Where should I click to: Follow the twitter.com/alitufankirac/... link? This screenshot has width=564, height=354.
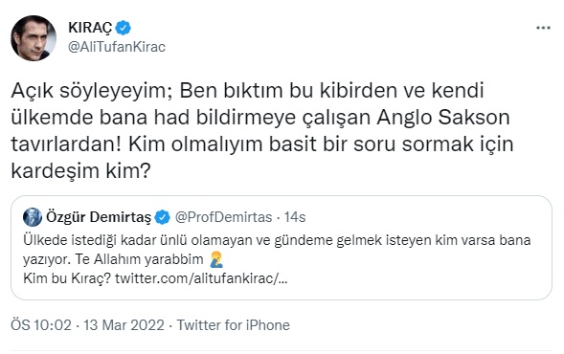click(201, 278)
